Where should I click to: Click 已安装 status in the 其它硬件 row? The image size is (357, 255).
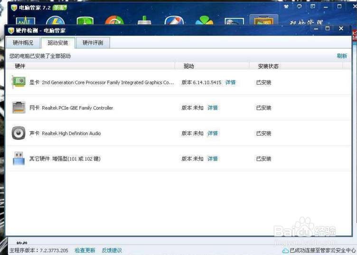point(263,159)
